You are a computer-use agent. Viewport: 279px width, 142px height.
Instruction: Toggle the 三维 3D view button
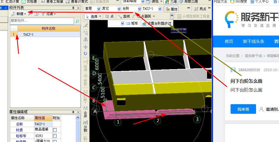pyautogui.click(x=171, y=2)
